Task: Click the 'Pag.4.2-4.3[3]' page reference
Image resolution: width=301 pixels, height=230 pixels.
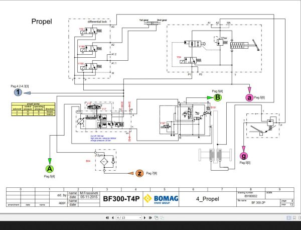Action: pyautogui.click(x=20, y=86)
